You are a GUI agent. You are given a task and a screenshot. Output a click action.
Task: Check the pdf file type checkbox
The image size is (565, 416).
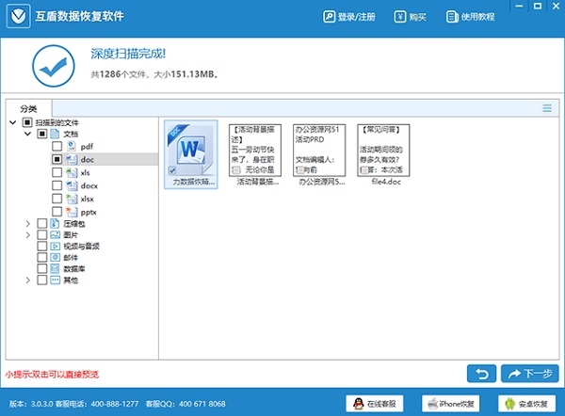57,147
